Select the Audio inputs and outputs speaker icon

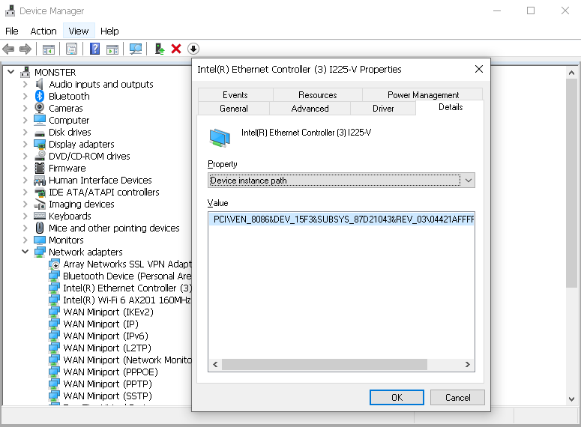40,84
